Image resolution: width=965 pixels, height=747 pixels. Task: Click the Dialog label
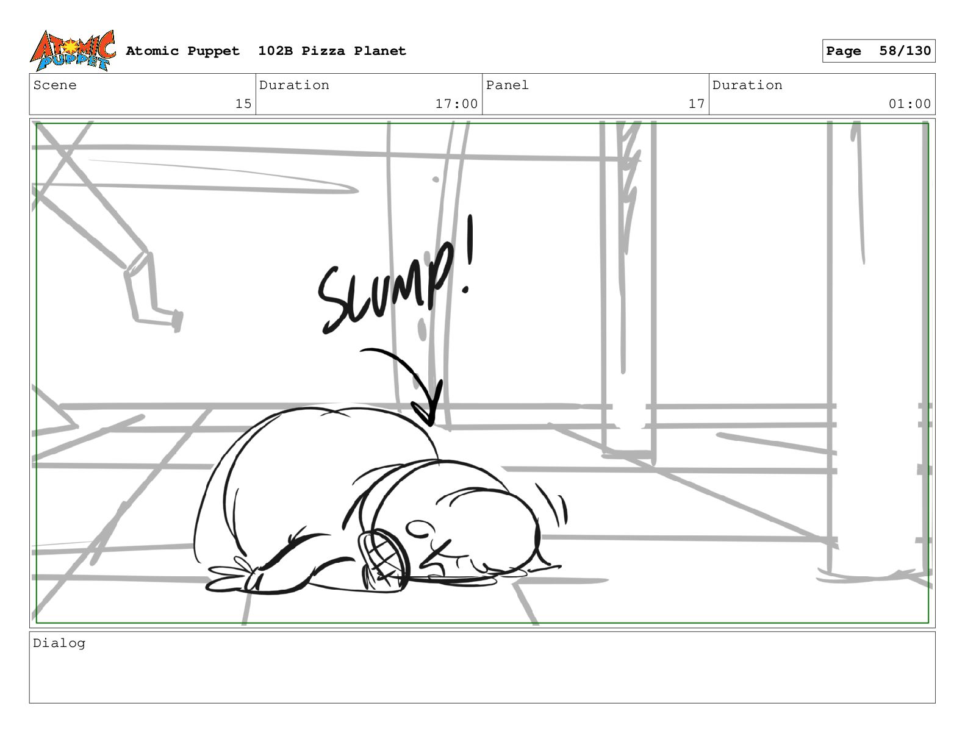point(59,643)
